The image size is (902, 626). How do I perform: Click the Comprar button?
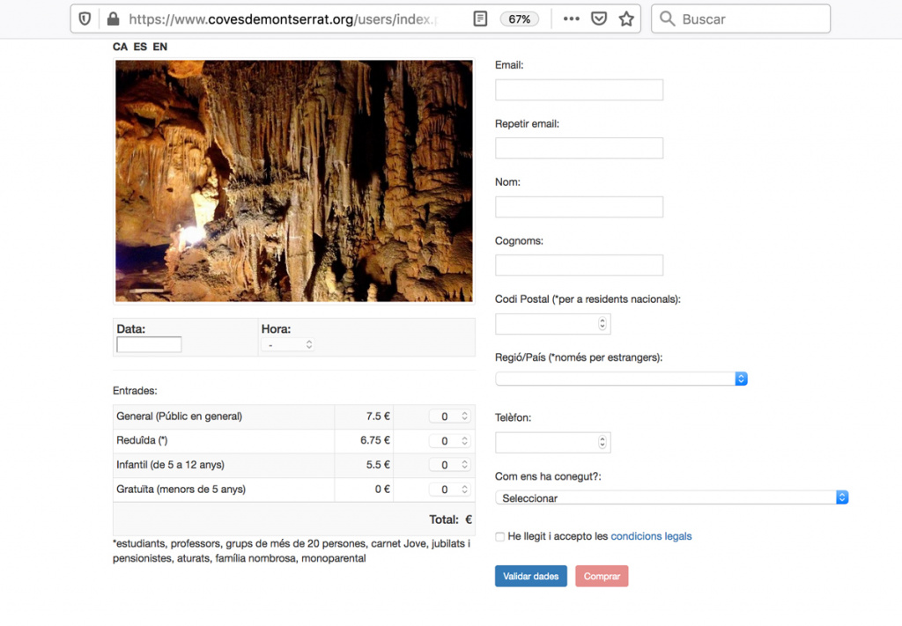(602, 576)
